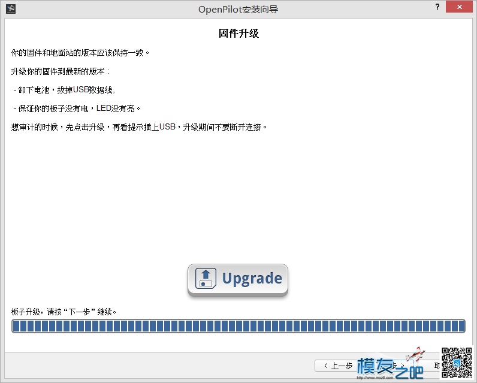The height and width of the screenshot is (383, 477).
Task: Close the OpenPilot wizard window
Action: (x=460, y=7)
